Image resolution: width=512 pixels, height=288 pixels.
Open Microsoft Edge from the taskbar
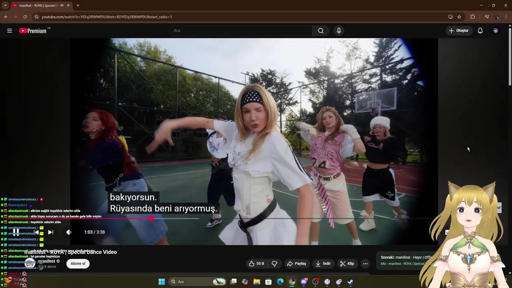[x=280, y=282]
